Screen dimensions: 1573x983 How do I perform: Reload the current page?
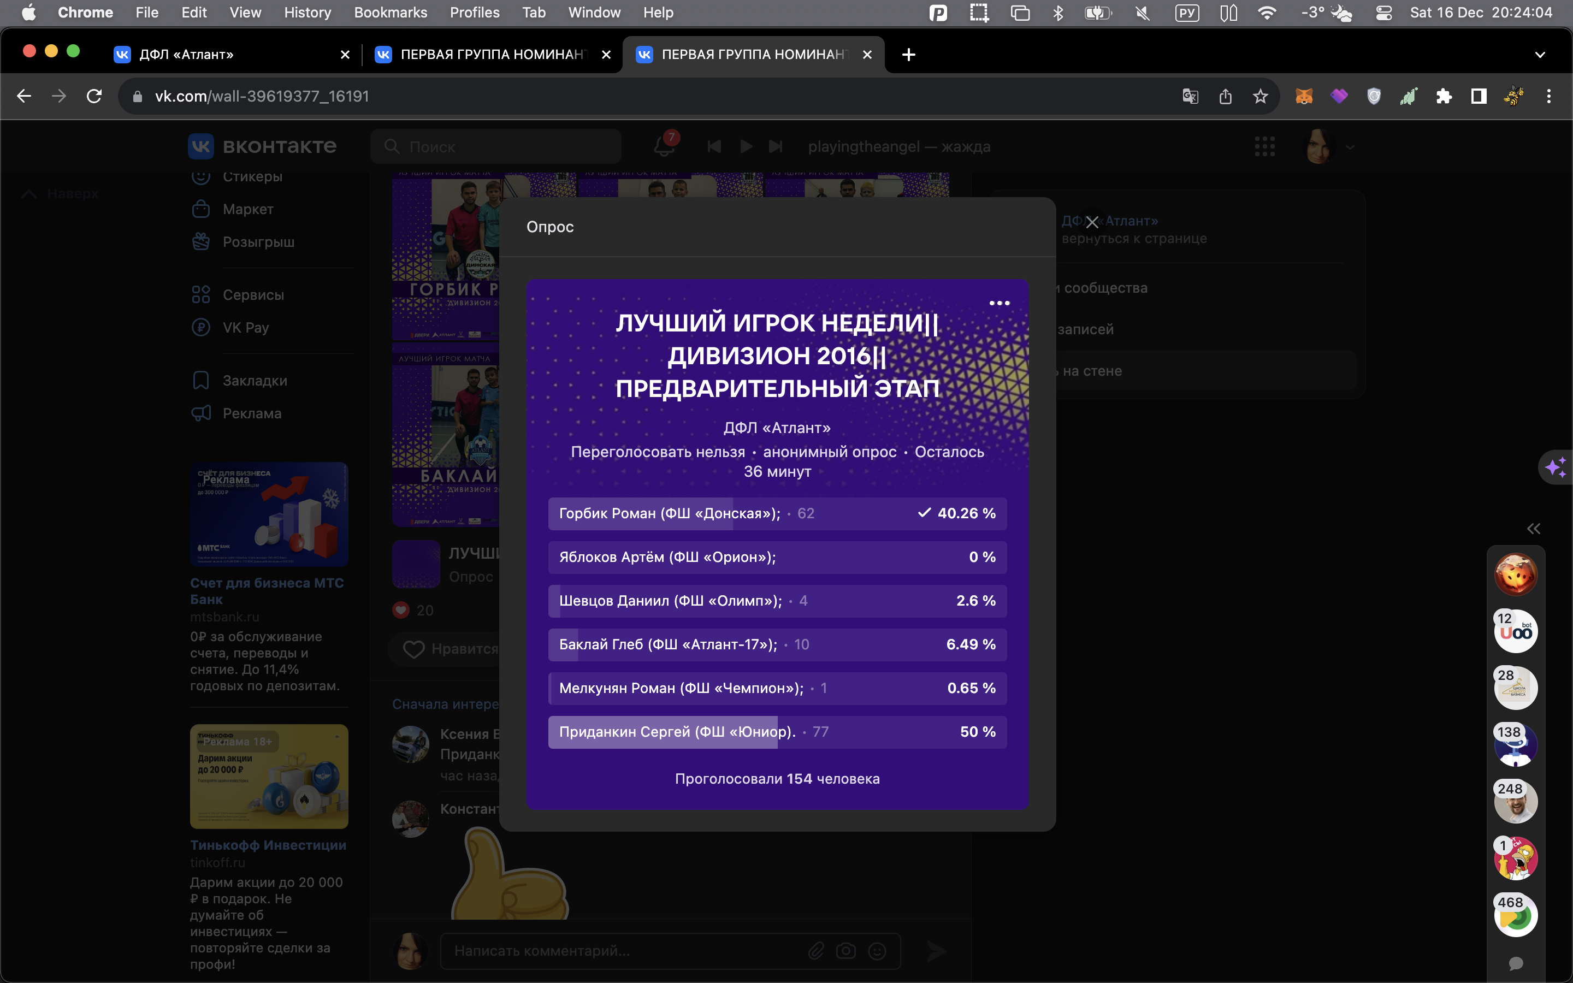click(94, 96)
